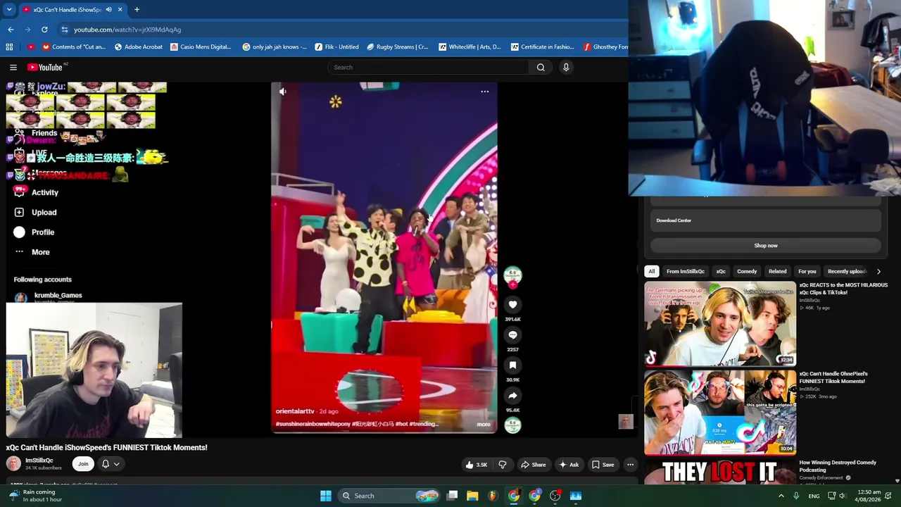901x507 pixels.
Task: Open a new Chrome tab
Action: [137, 10]
